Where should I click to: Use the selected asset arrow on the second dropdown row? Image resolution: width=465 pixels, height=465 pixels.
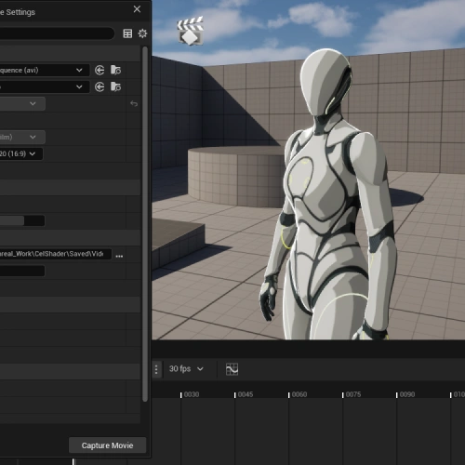point(100,86)
